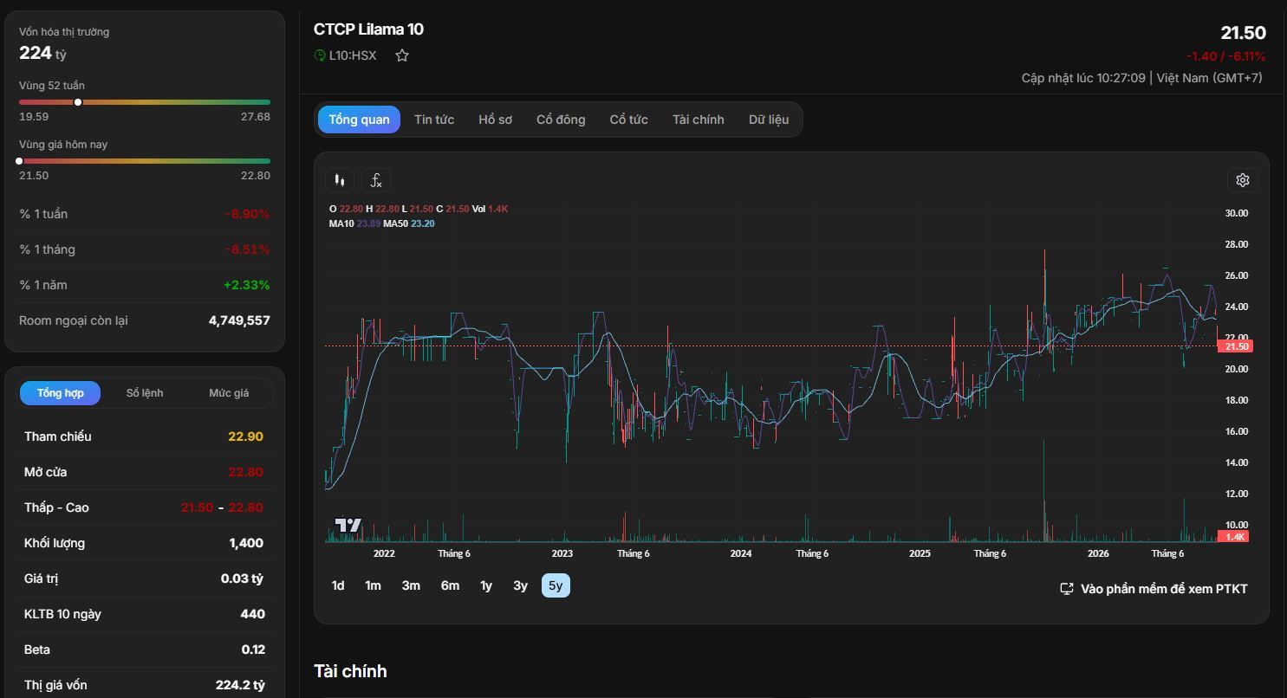This screenshot has height=698, width=1287.
Task: Click the -1.40 / -6.11% price change
Action: 1225,56
